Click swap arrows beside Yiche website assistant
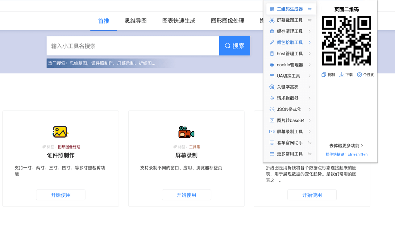This screenshot has height=247, width=395. pos(310,143)
